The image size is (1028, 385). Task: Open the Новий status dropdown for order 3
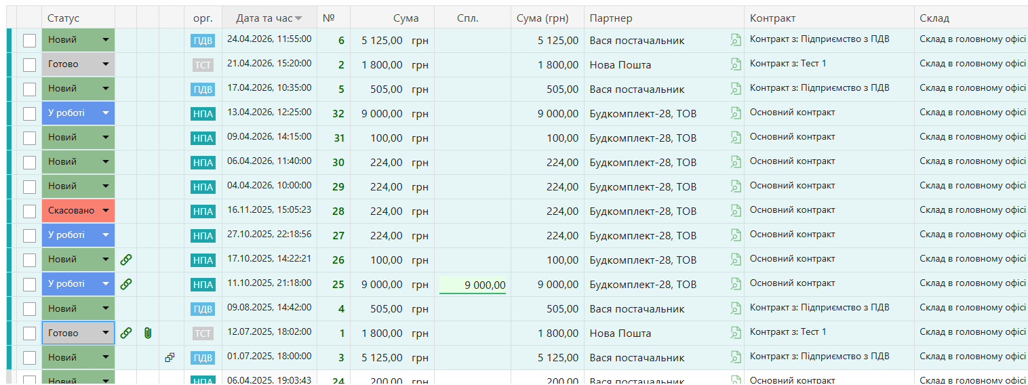click(x=78, y=357)
